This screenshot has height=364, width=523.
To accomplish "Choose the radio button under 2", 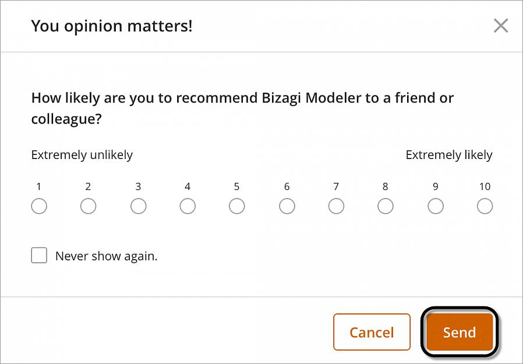I will [x=89, y=206].
